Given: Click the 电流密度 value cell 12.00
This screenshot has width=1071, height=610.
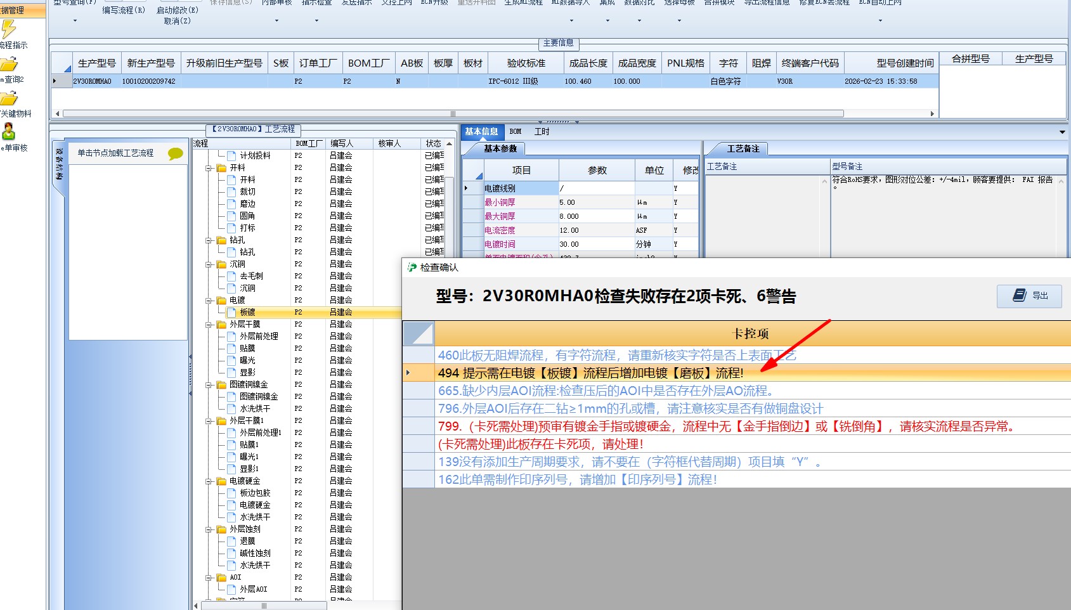Looking at the screenshot, I should click(x=596, y=230).
